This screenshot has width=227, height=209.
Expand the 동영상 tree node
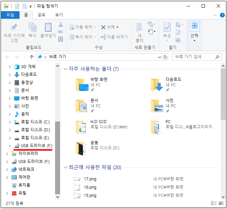coord(10,83)
